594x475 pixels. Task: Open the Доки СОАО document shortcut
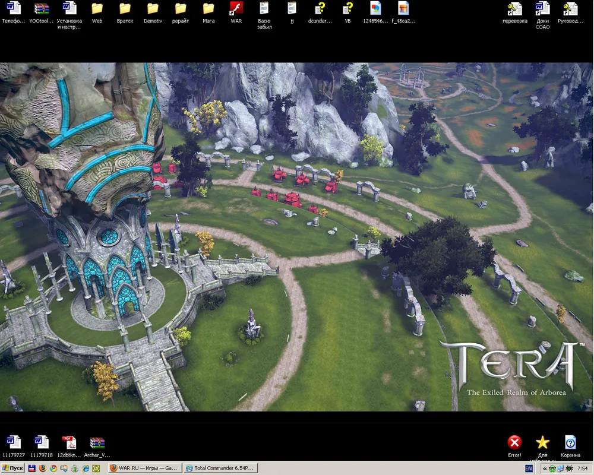pos(542,9)
